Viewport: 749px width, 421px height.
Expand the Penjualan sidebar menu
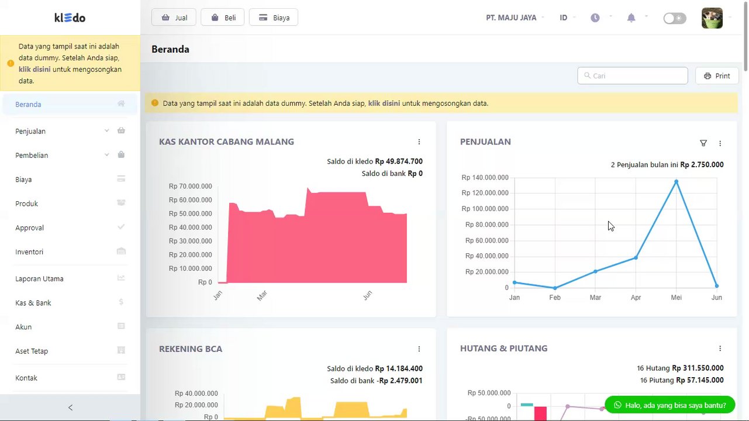tap(70, 131)
